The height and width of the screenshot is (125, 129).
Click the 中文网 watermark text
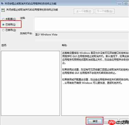click(x=122, y=122)
